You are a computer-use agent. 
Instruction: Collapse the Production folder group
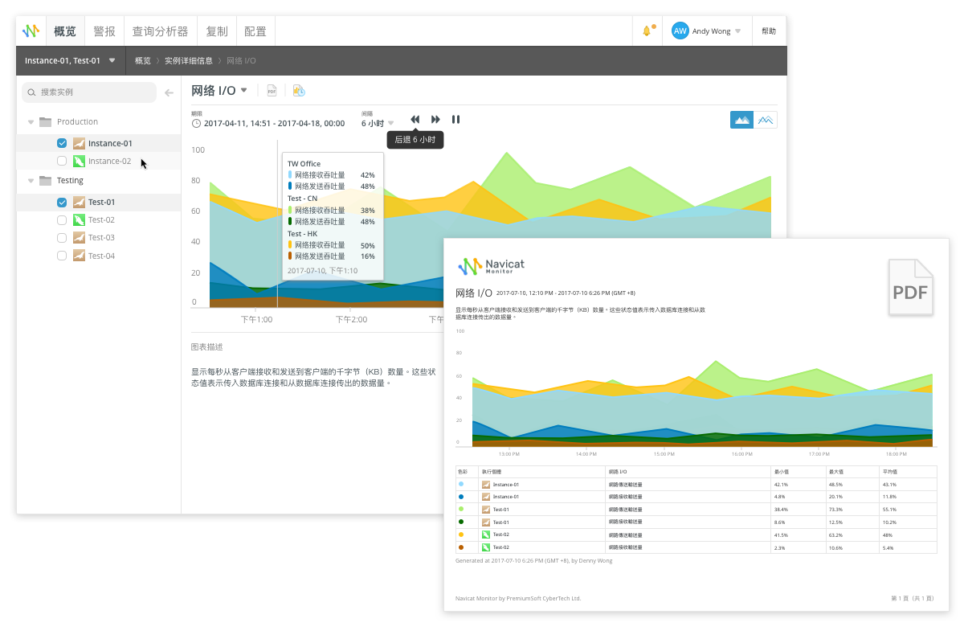[x=31, y=122]
